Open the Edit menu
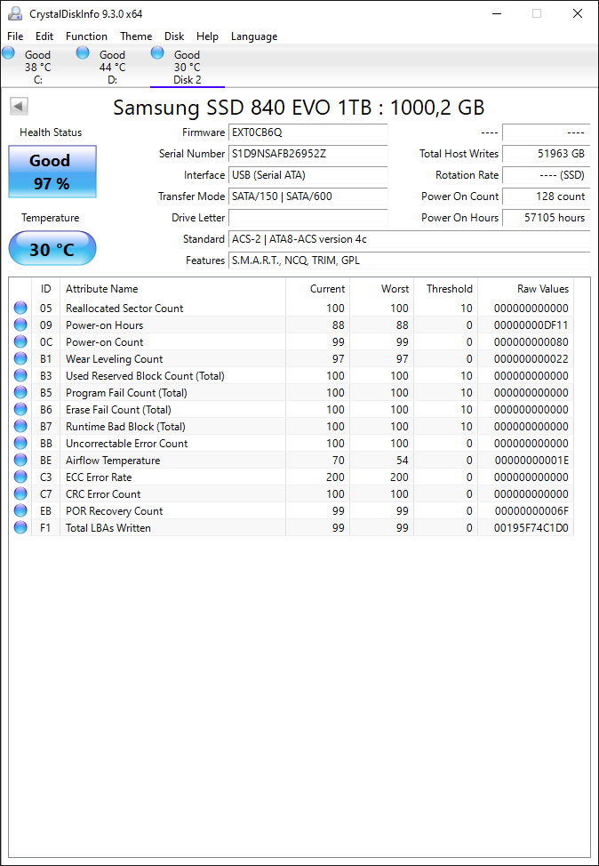Screen dimensions: 599x866 [44, 36]
